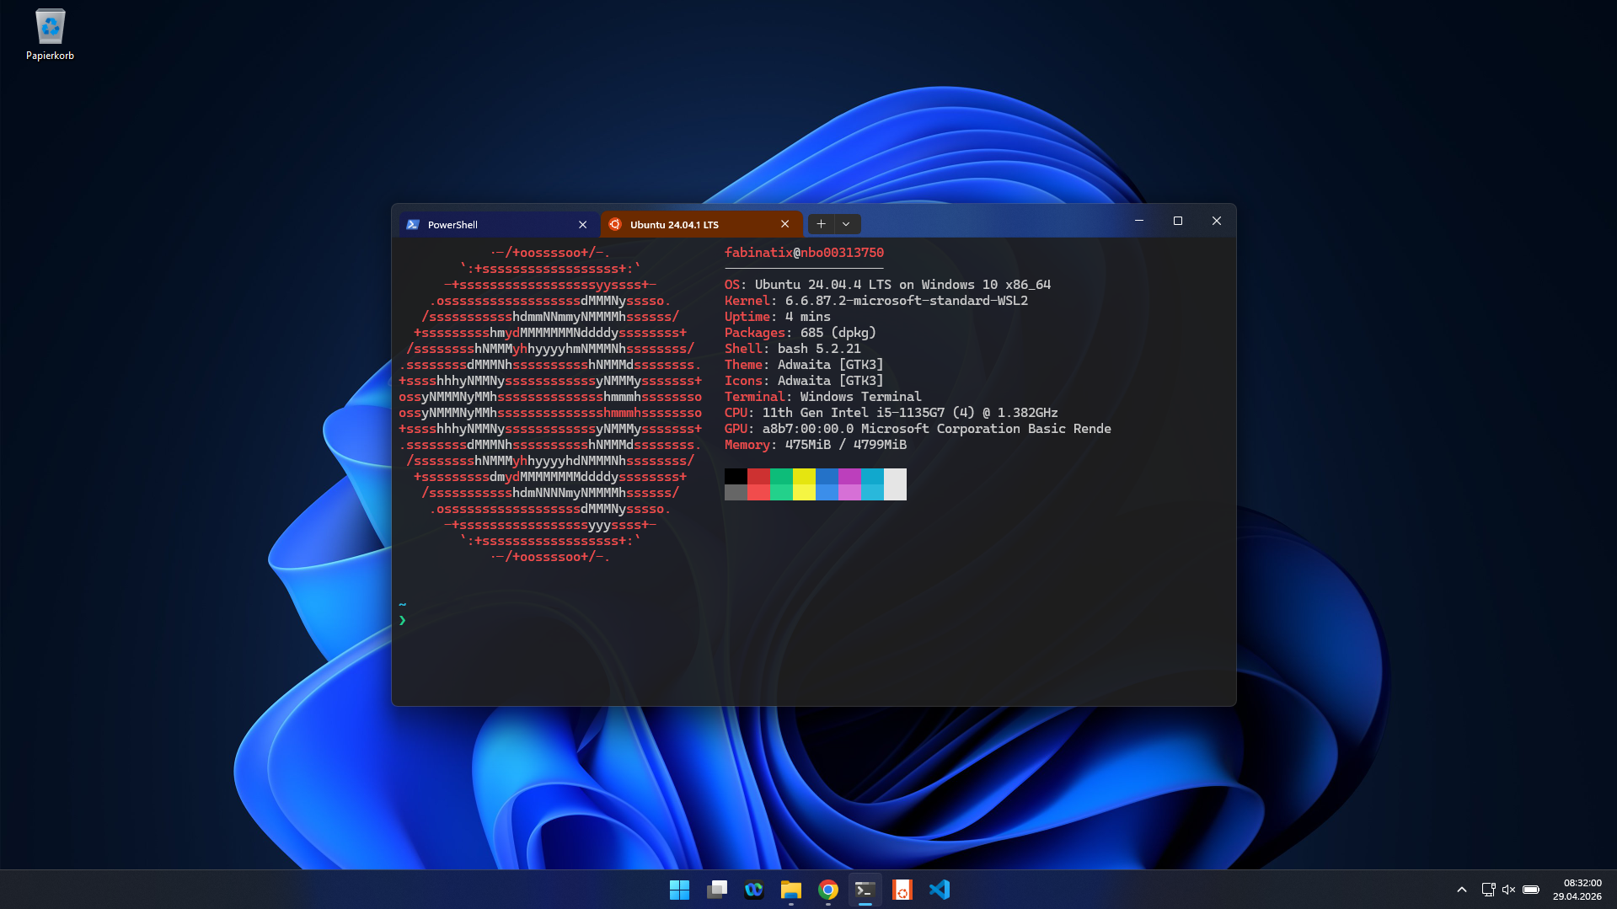
Task: Click the "Uptime: 4 mins" line
Action: pyautogui.click(x=778, y=317)
